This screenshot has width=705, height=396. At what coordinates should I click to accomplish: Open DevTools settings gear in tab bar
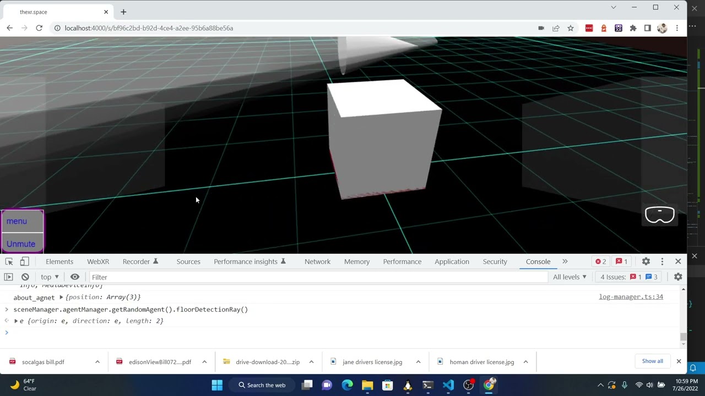coord(646,261)
